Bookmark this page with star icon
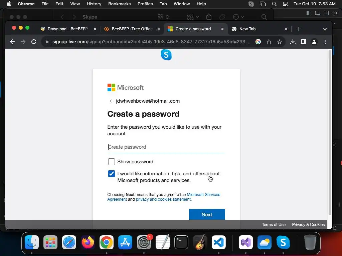The image size is (342, 256). (x=280, y=42)
